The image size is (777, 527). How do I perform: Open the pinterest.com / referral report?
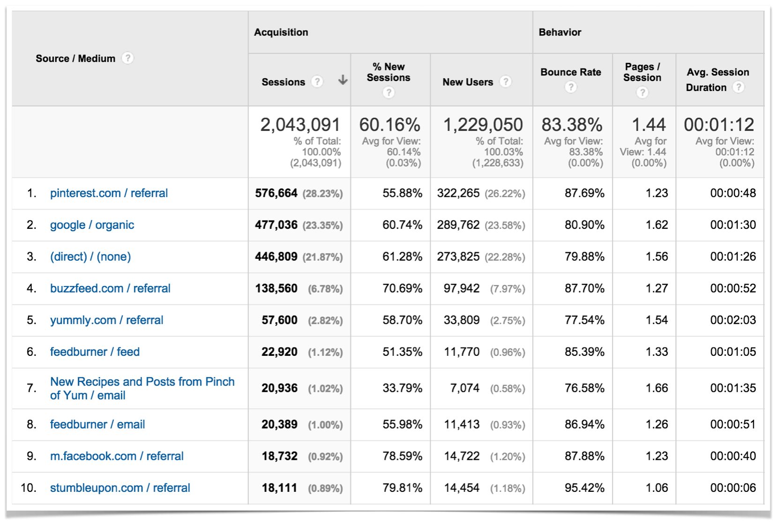(109, 193)
